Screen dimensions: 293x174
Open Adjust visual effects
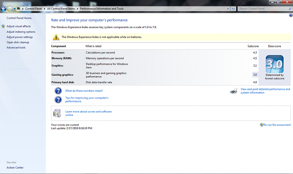click(x=18, y=26)
